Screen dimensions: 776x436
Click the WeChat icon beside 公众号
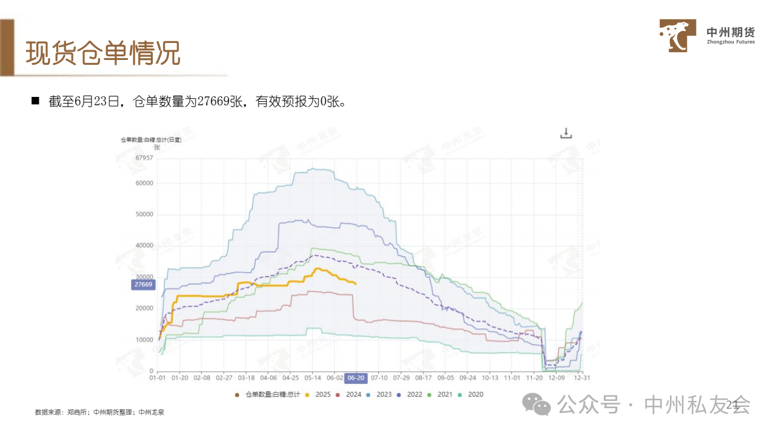[537, 404]
